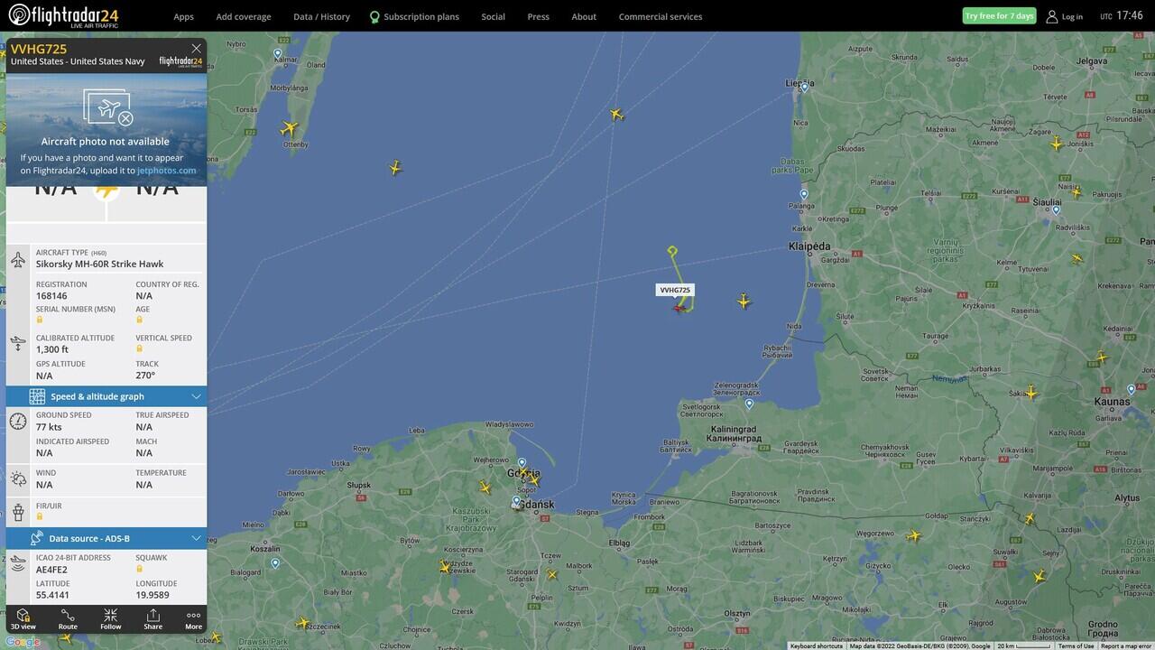Show the Route for flight VVHG725
1155x650 pixels.
click(68, 618)
